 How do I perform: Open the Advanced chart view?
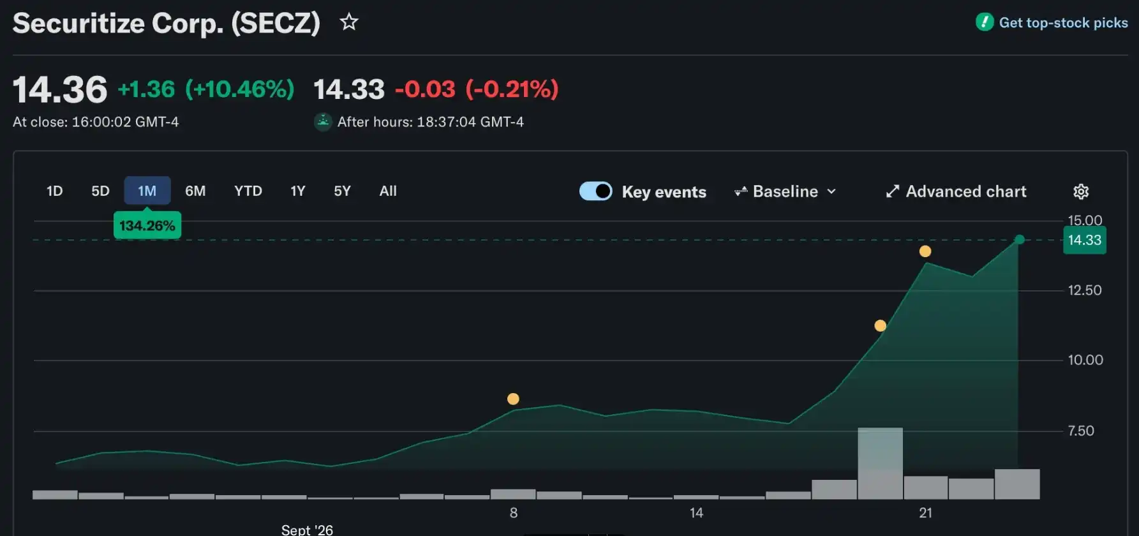coord(956,191)
